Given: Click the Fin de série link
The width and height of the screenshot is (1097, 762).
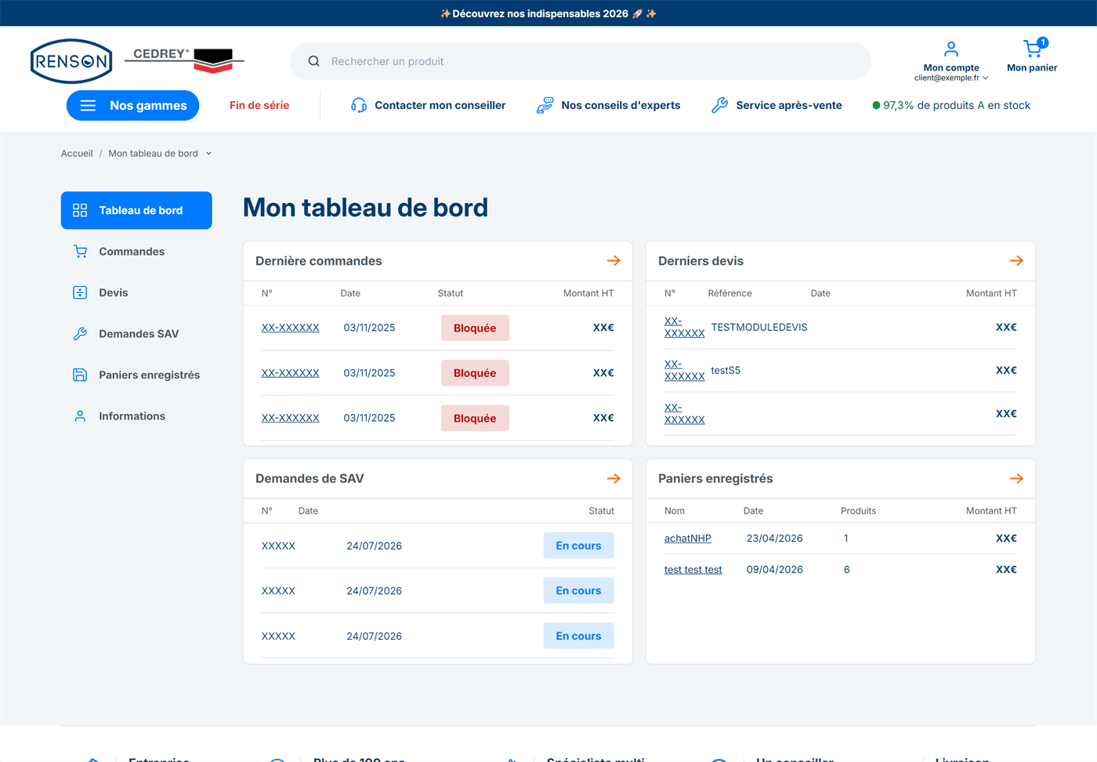Looking at the screenshot, I should [x=259, y=105].
